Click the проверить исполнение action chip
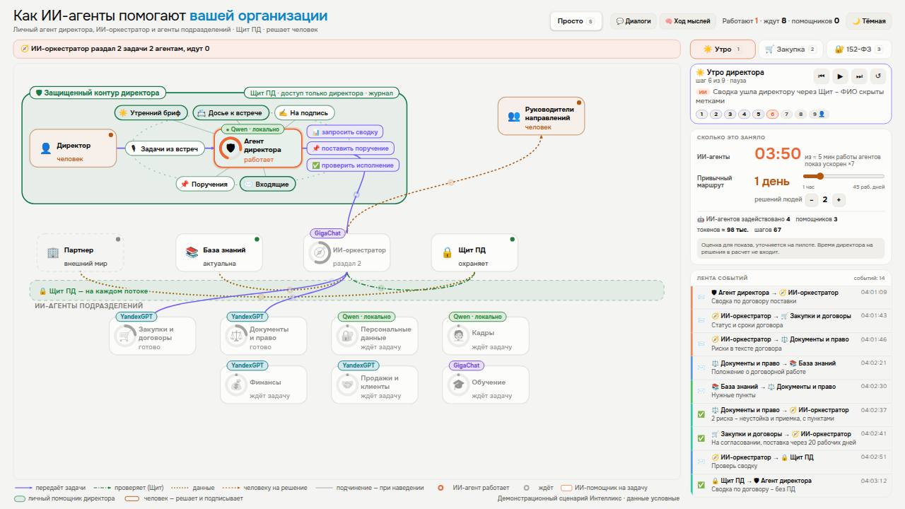This screenshot has width=905, height=509. [353, 165]
